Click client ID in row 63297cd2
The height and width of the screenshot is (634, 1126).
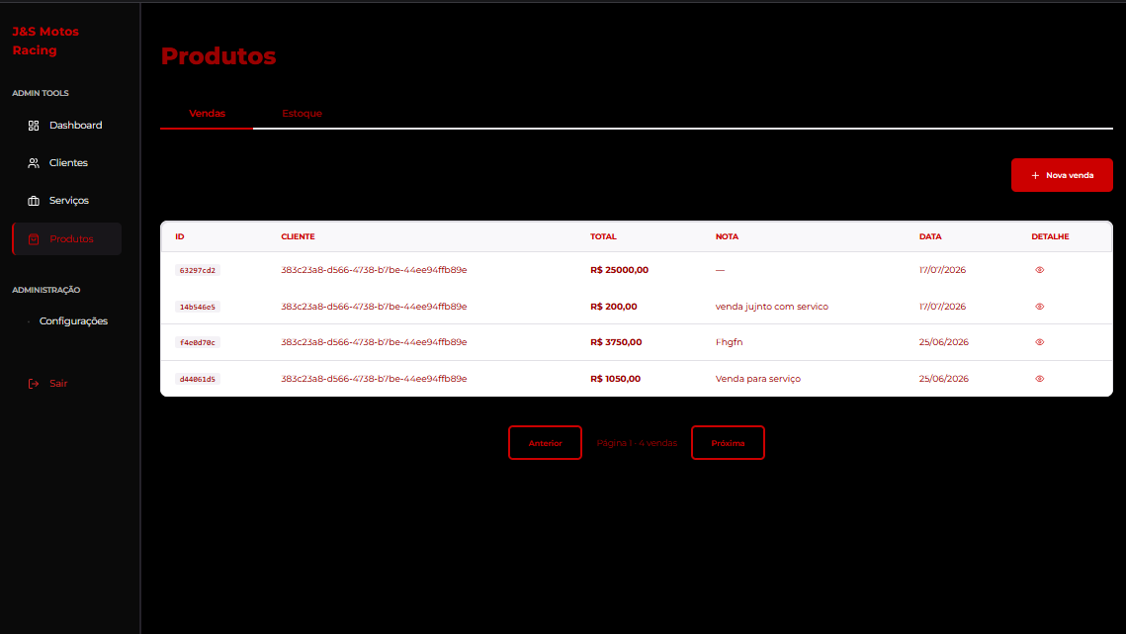click(x=374, y=270)
